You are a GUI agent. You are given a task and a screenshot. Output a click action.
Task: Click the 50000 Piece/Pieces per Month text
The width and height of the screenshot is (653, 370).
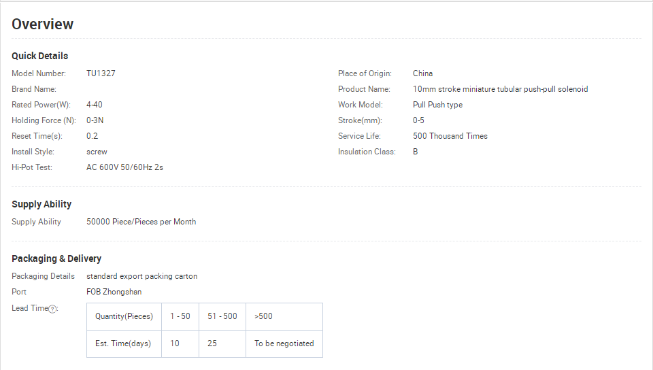[141, 222]
